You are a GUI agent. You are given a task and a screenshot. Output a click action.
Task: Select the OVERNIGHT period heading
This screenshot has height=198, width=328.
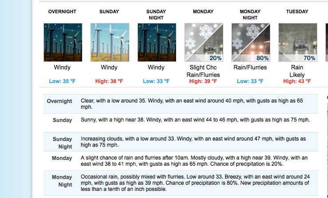tap(62, 11)
